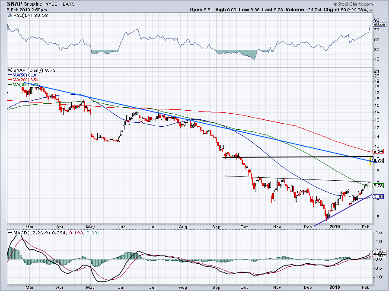Click the 0.394 MACD value tag
389x291 pixels.
click(x=379, y=252)
